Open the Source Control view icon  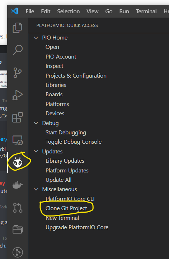[18, 73]
